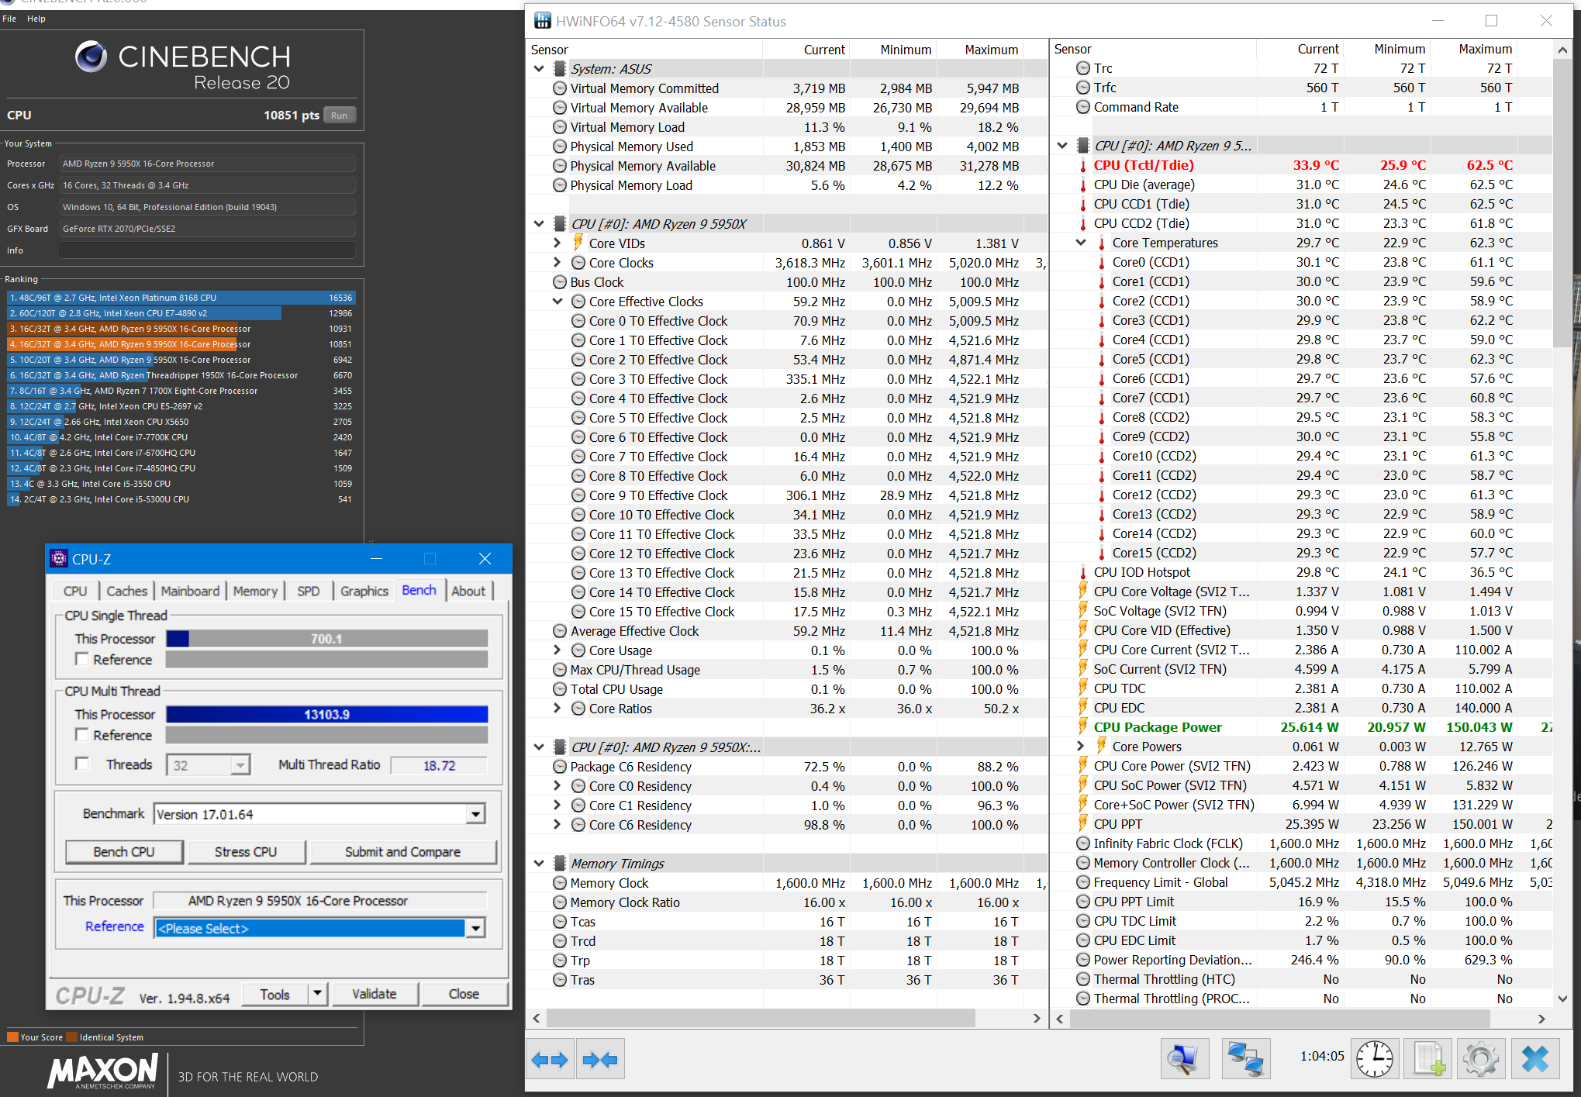Enable Reference checkbox under CPU Multi Thread

81,734
